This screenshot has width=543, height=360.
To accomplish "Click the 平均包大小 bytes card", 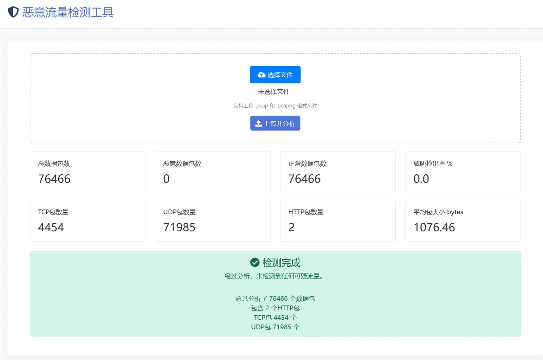I will pyautogui.click(x=463, y=221).
